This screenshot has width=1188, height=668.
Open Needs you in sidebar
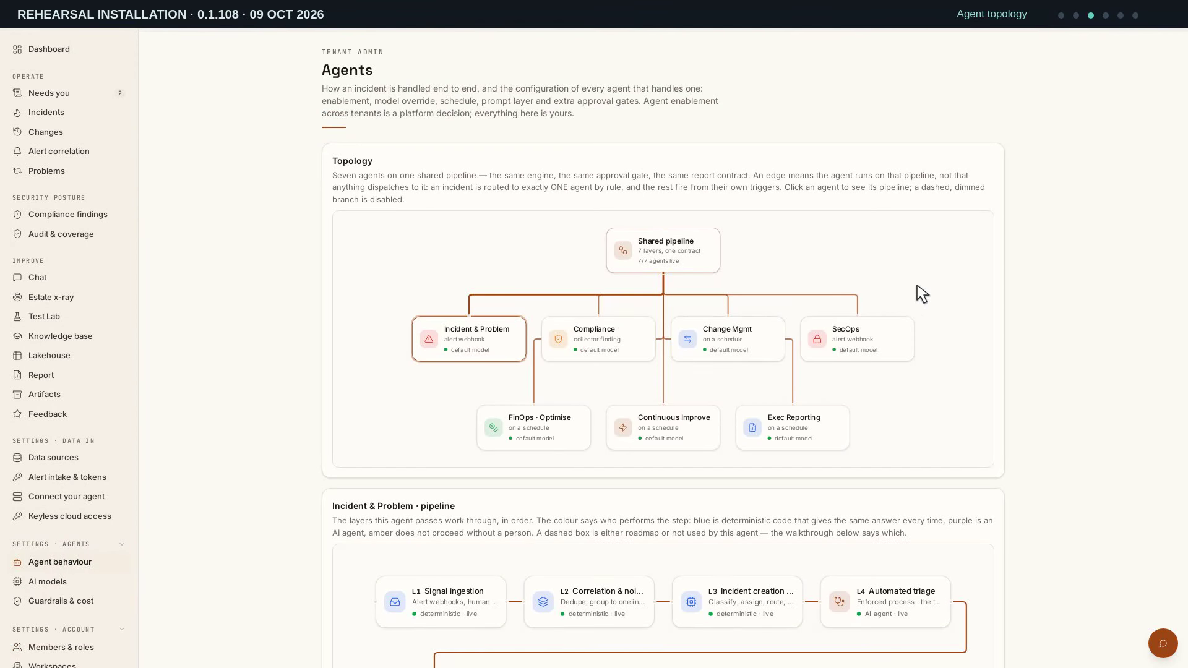point(69,93)
